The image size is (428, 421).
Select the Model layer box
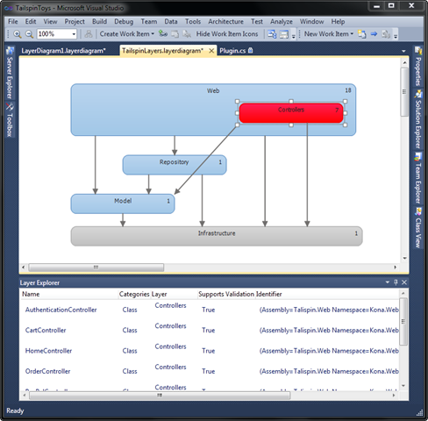click(123, 203)
